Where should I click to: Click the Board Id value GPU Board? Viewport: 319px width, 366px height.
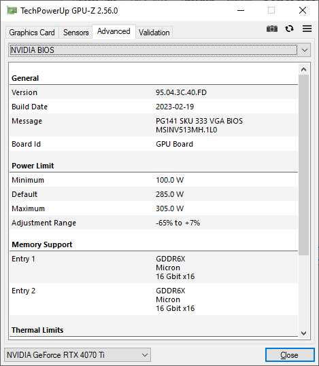pos(175,144)
